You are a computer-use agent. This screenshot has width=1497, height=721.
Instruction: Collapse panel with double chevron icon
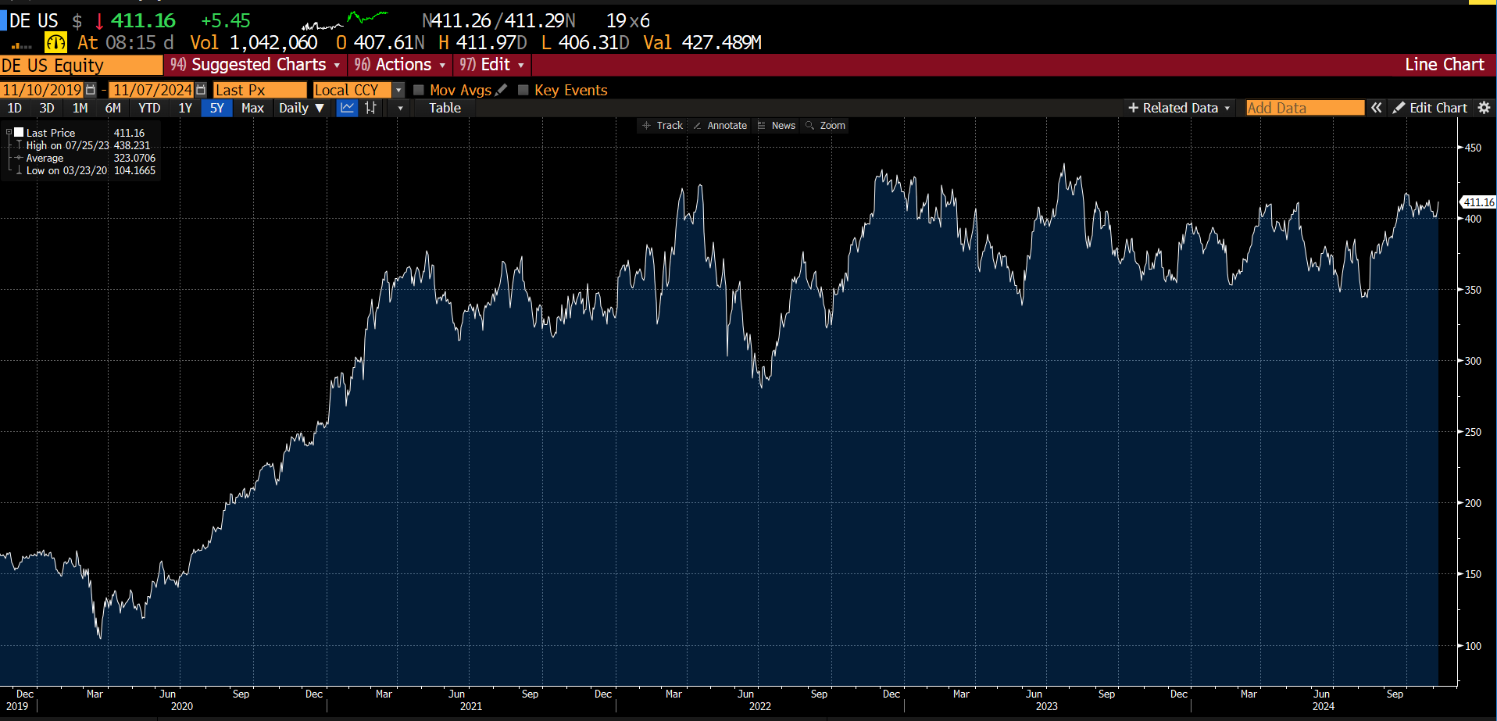point(1376,108)
